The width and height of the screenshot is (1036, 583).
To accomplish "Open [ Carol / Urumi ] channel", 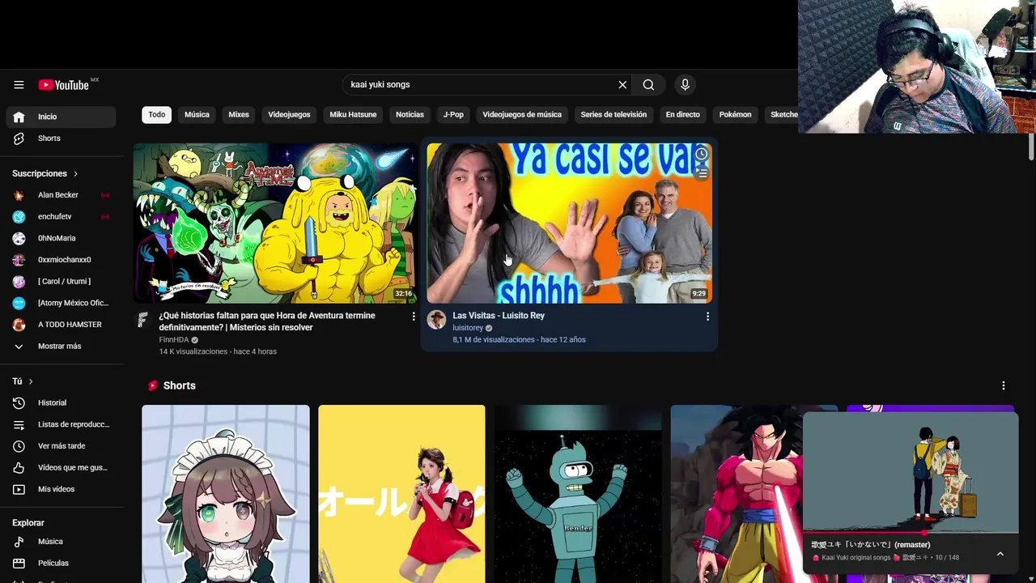I will point(62,282).
